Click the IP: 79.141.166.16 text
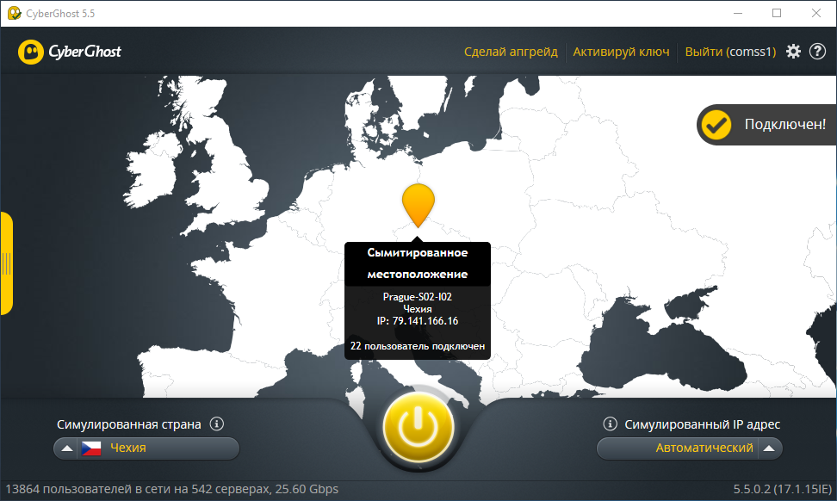This screenshot has height=501, width=837. [x=418, y=321]
